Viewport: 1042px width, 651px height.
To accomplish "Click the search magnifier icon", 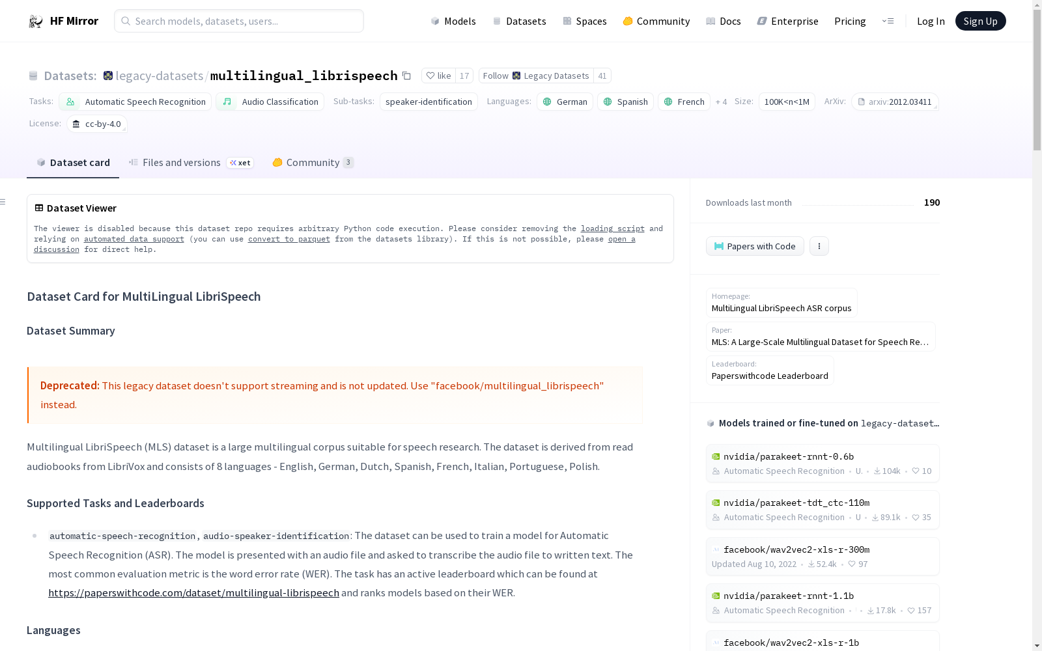I will pyautogui.click(x=126, y=21).
